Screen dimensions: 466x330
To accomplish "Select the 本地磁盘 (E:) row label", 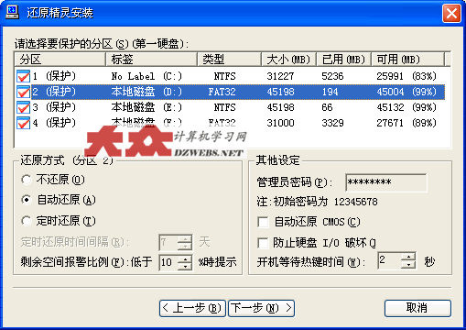I will click(146, 107).
